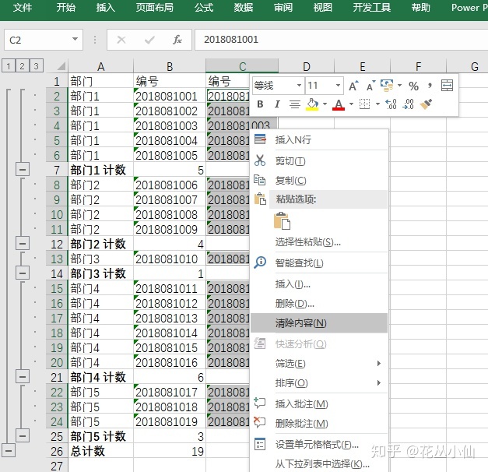Click Bold button in mini toolbar

pos(260,104)
